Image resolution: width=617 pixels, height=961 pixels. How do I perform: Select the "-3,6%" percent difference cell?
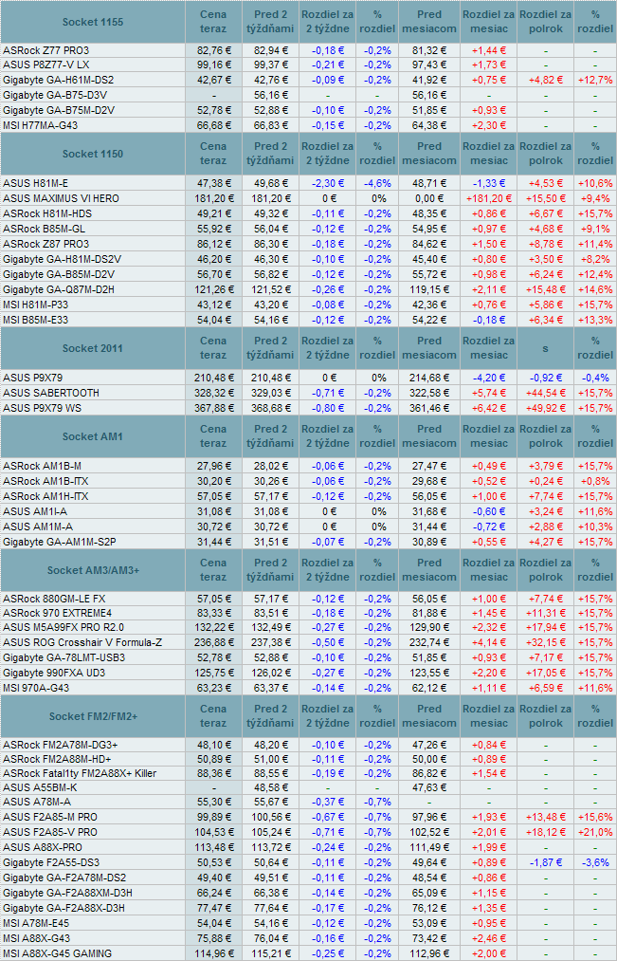click(595, 862)
